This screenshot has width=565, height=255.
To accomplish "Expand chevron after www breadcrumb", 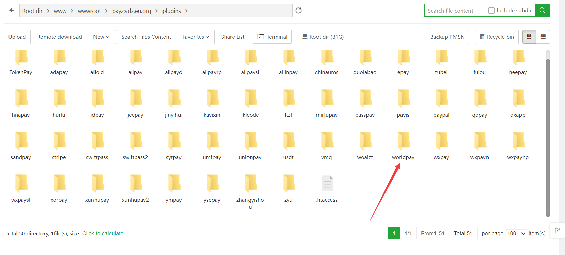I will 72,11.
